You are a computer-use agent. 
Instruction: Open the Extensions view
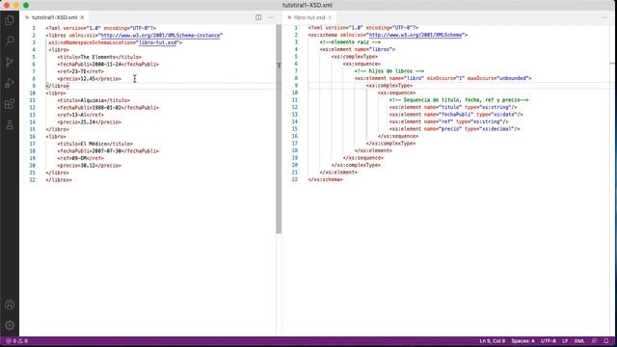point(10,104)
